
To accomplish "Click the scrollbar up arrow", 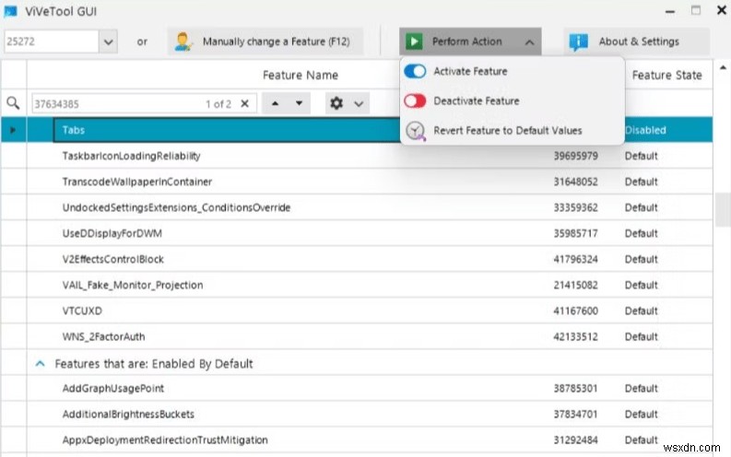I will click(x=723, y=68).
